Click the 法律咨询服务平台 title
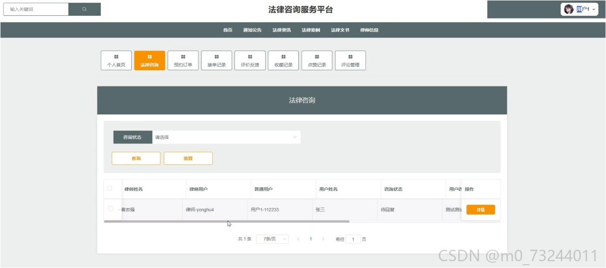Screen dimensions: 606x268 [x=301, y=10]
